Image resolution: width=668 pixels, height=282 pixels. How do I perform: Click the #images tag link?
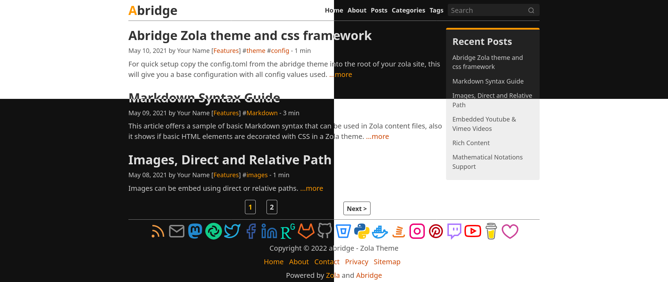click(x=257, y=175)
